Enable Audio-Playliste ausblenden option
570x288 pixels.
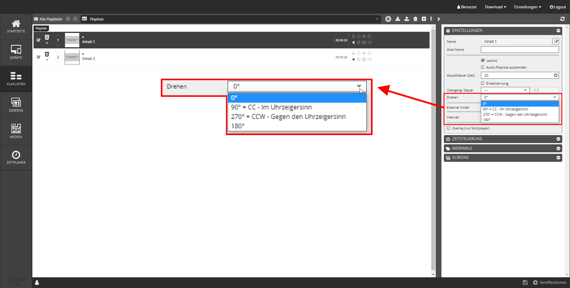point(483,67)
